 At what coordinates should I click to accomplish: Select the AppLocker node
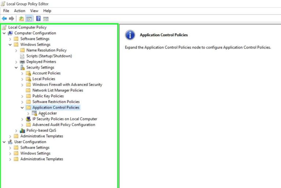click(48, 113)
